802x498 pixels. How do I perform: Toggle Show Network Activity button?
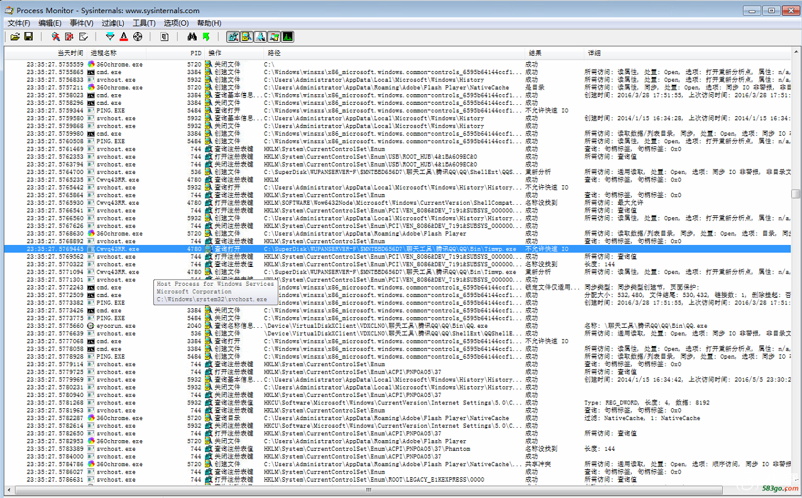260,37
